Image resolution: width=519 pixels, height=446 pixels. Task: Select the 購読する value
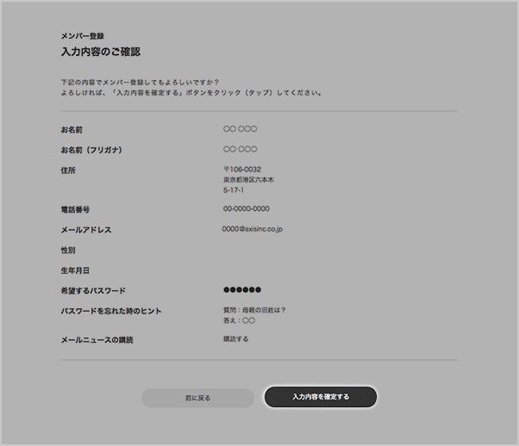235,339
